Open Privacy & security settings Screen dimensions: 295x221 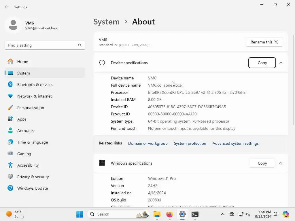(x=45, y=176)
